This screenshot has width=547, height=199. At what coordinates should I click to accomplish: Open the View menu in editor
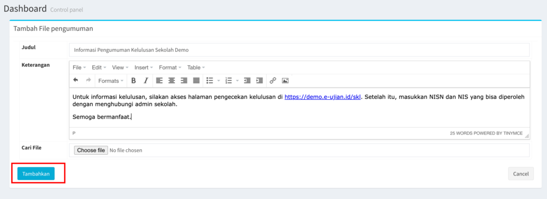[120, 67]
